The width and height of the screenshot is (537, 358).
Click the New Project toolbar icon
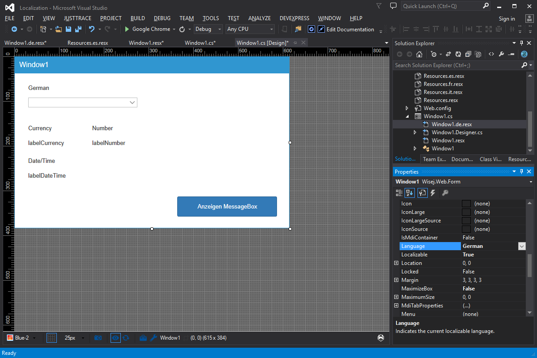click(43, 29)
